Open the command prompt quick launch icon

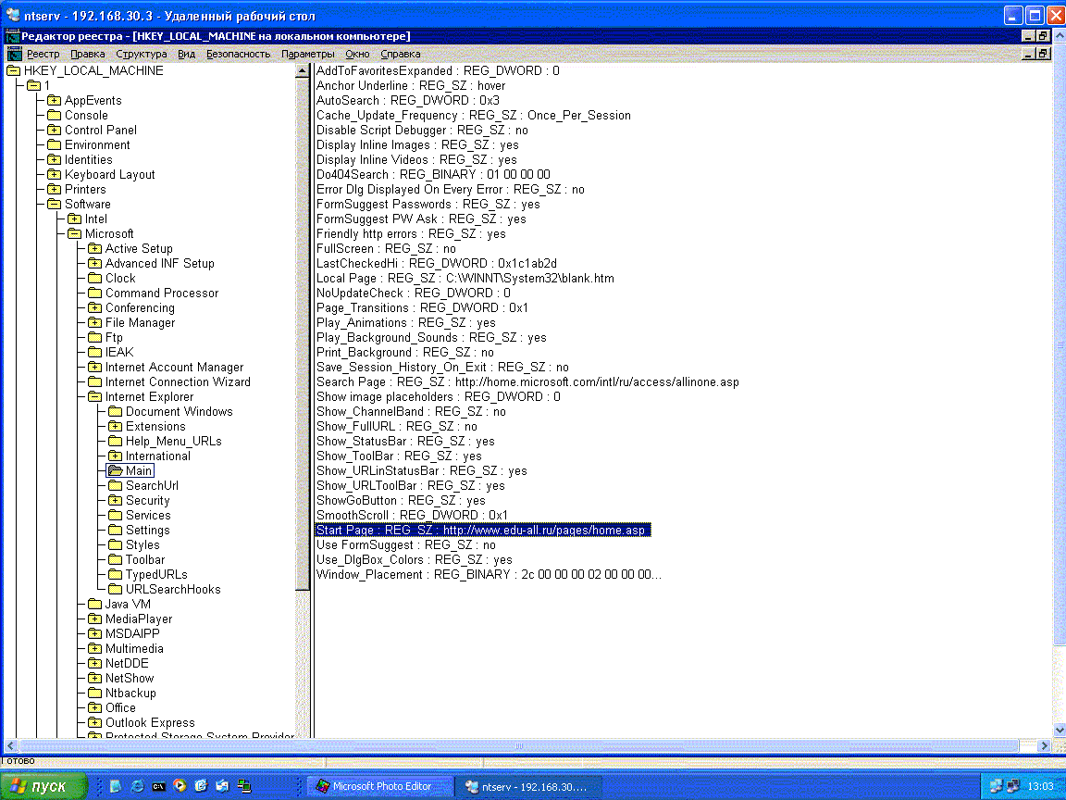pyautogui.click(x=158, y=786)
